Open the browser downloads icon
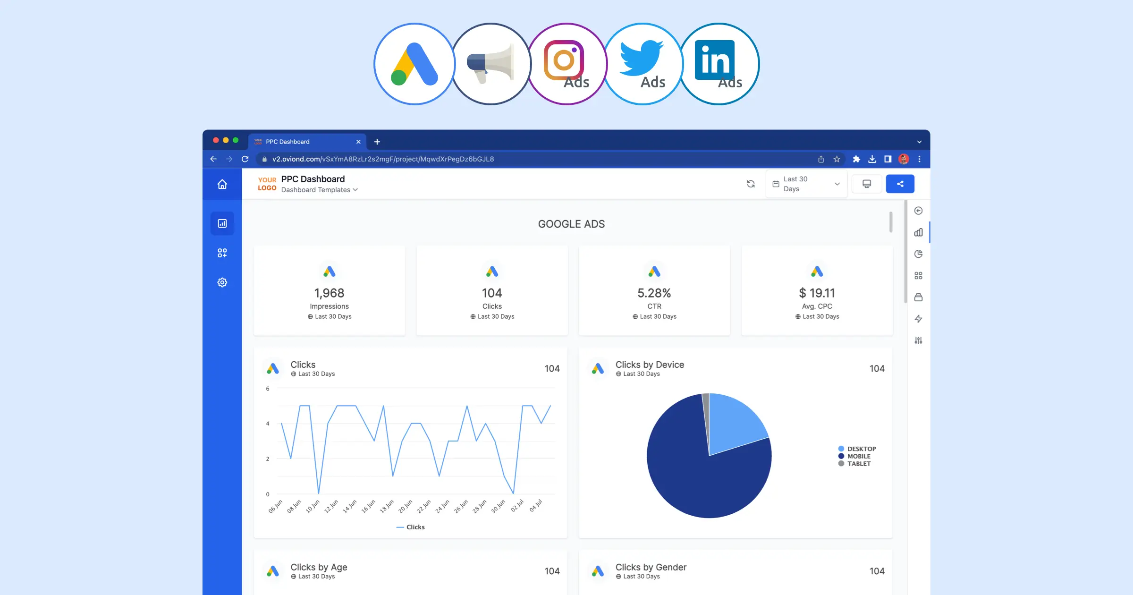The height and width of the screenshot is (595, 1133). [872, 159]
